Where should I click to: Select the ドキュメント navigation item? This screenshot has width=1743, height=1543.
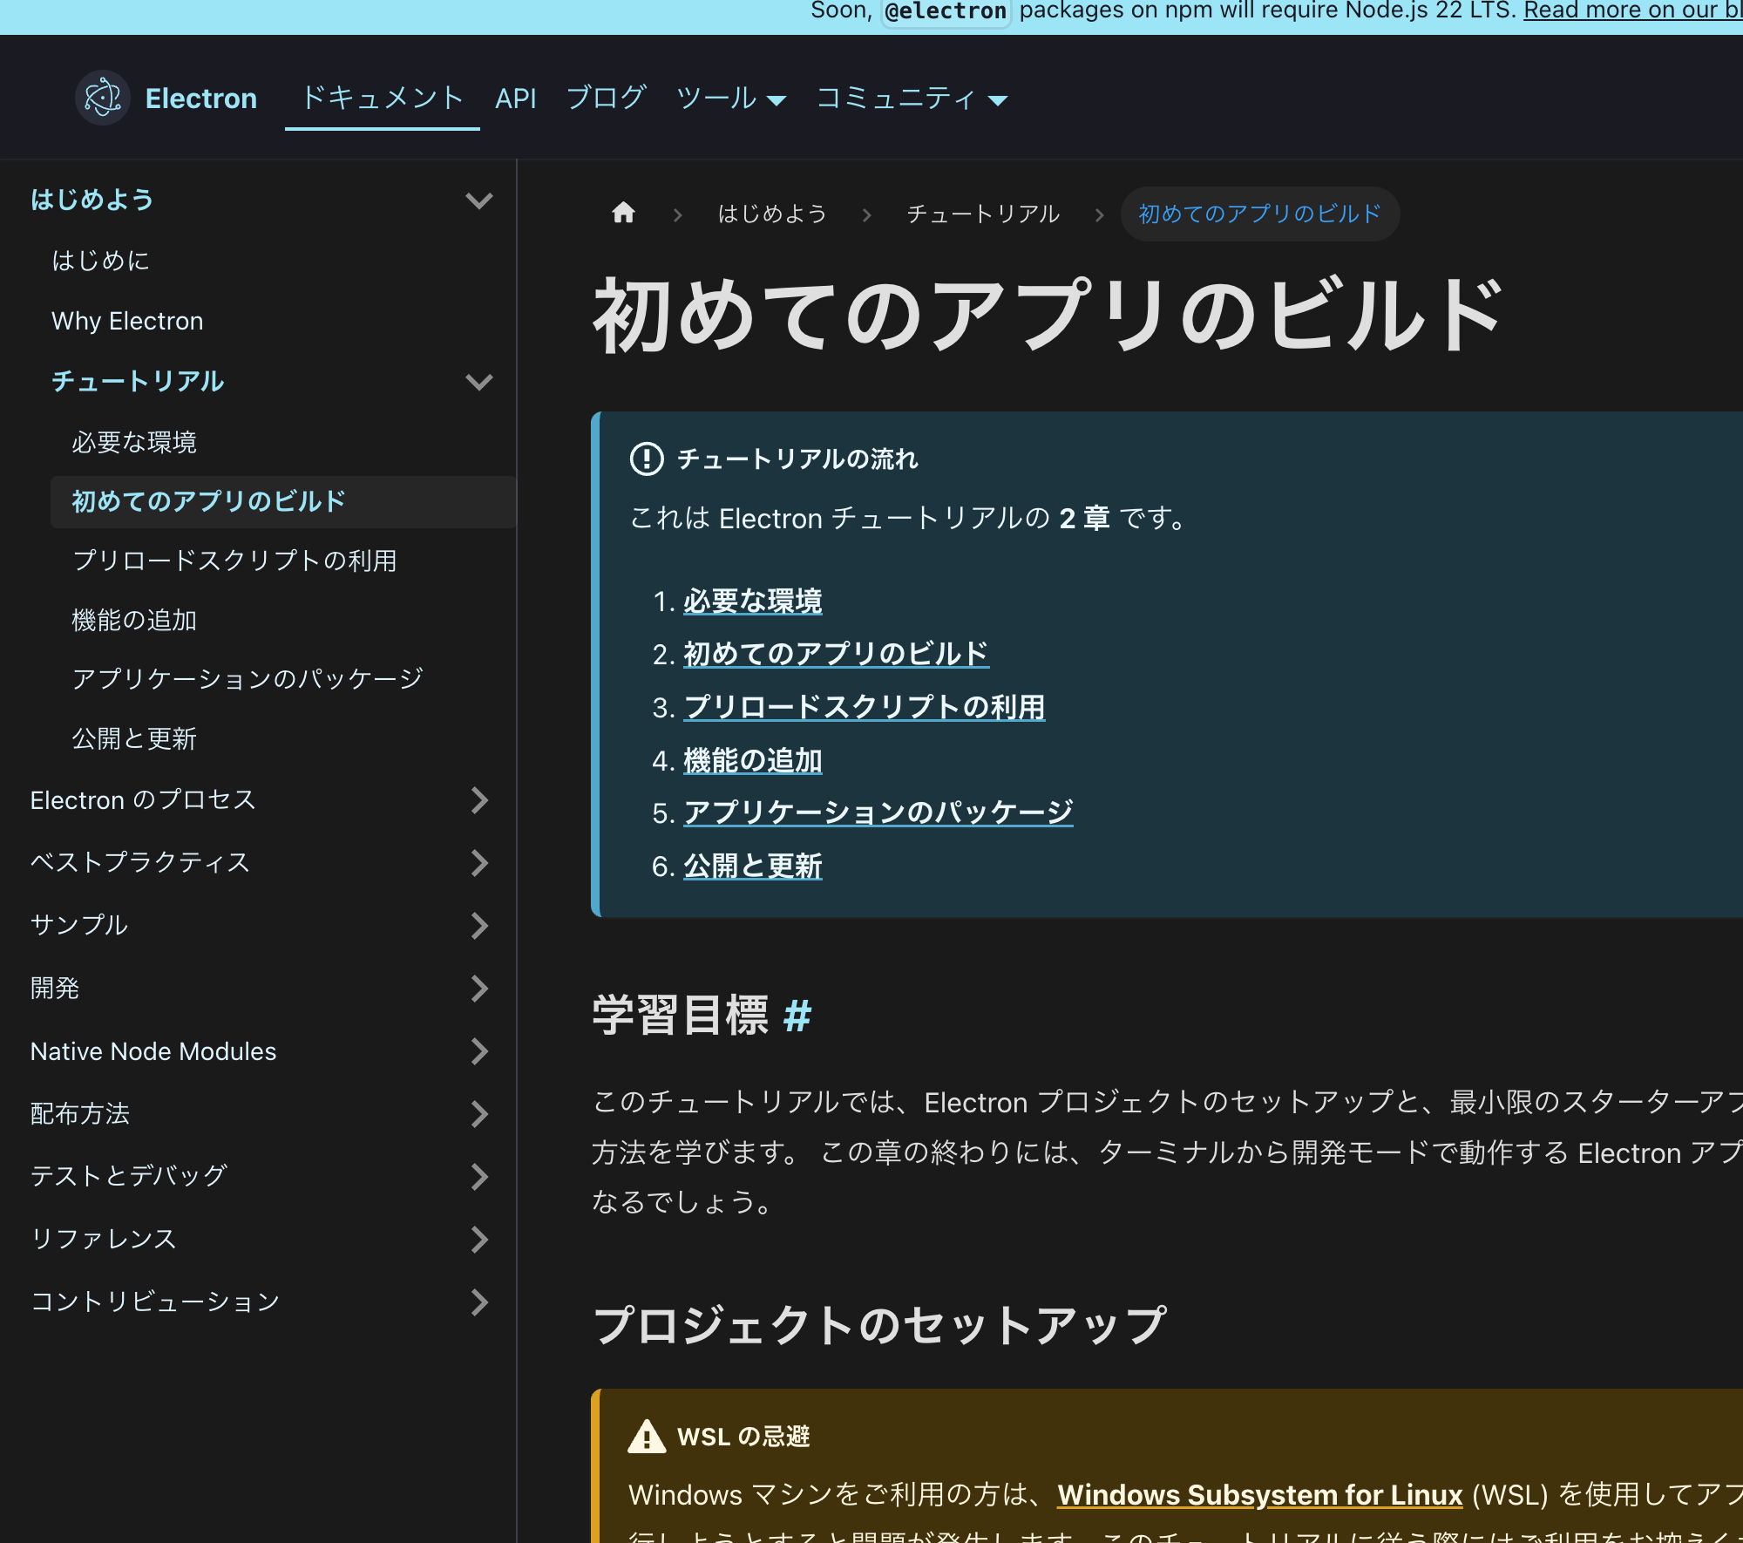(x=383, y=98)
